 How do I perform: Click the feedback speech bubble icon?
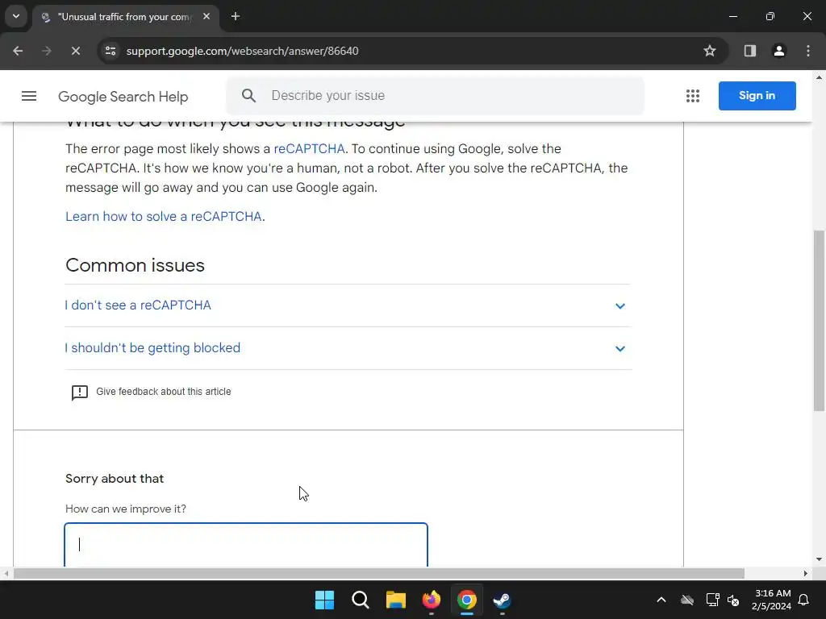(80, 393)
